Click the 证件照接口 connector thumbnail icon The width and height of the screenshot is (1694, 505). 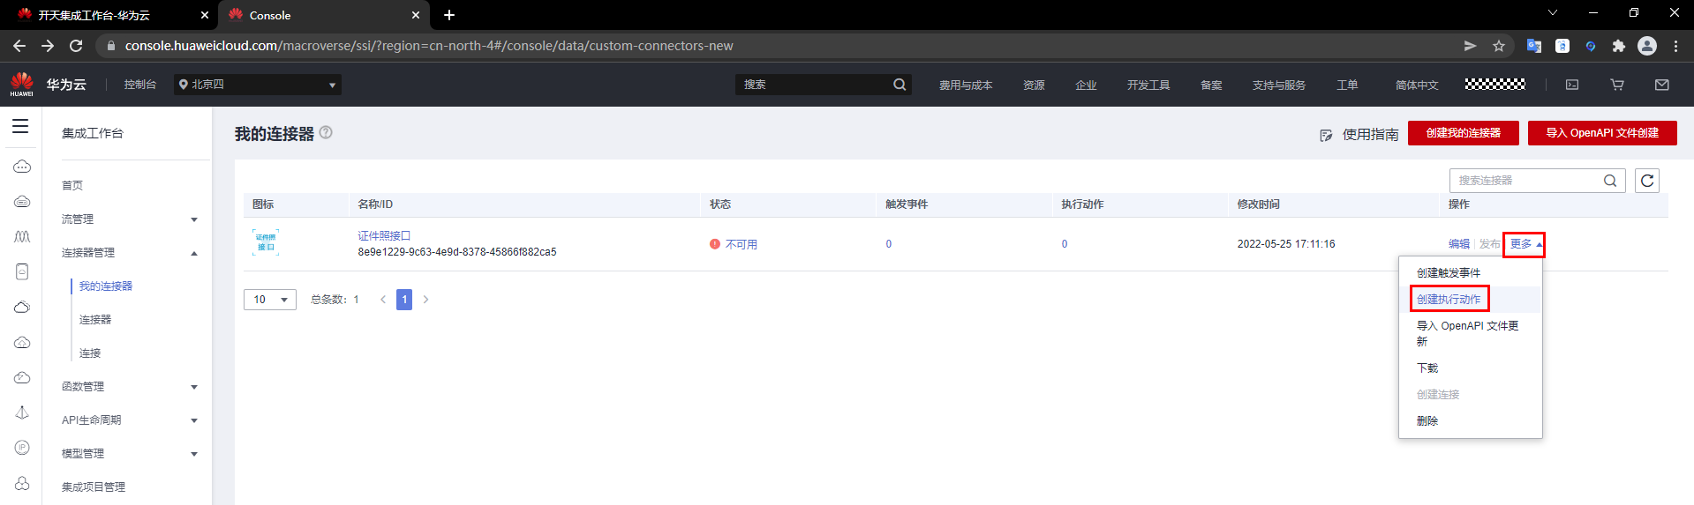[266, 241]
